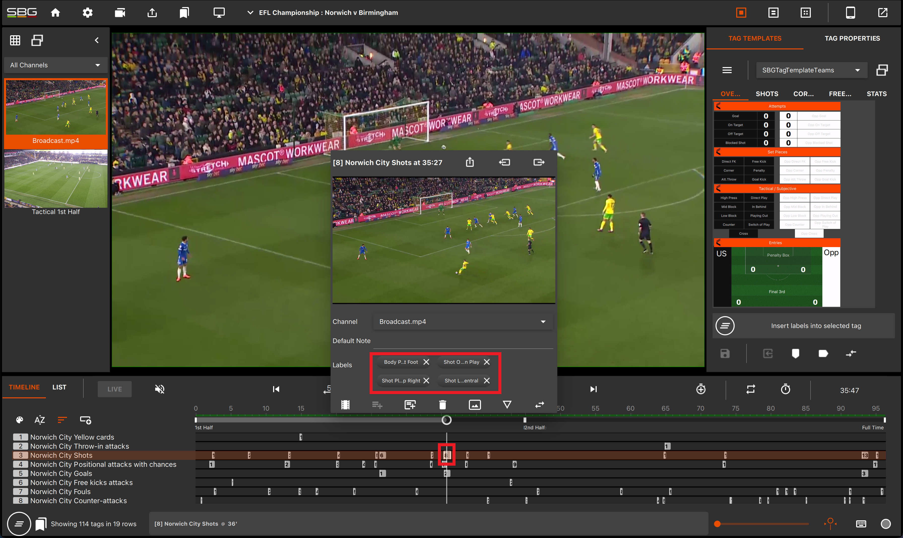This screenshot has height=538, width=903.
Task: Click the timeline playhead handle
Action: pyautogui.click(x=446, y=420)
